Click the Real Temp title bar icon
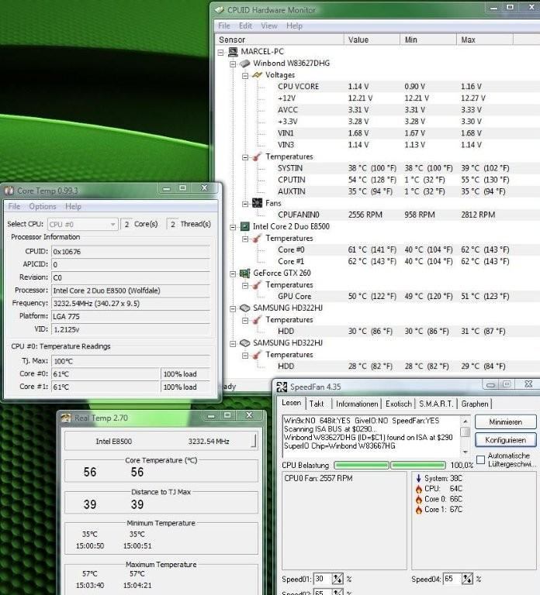Screen dimensions: 540x595 (x=66, y=418)
